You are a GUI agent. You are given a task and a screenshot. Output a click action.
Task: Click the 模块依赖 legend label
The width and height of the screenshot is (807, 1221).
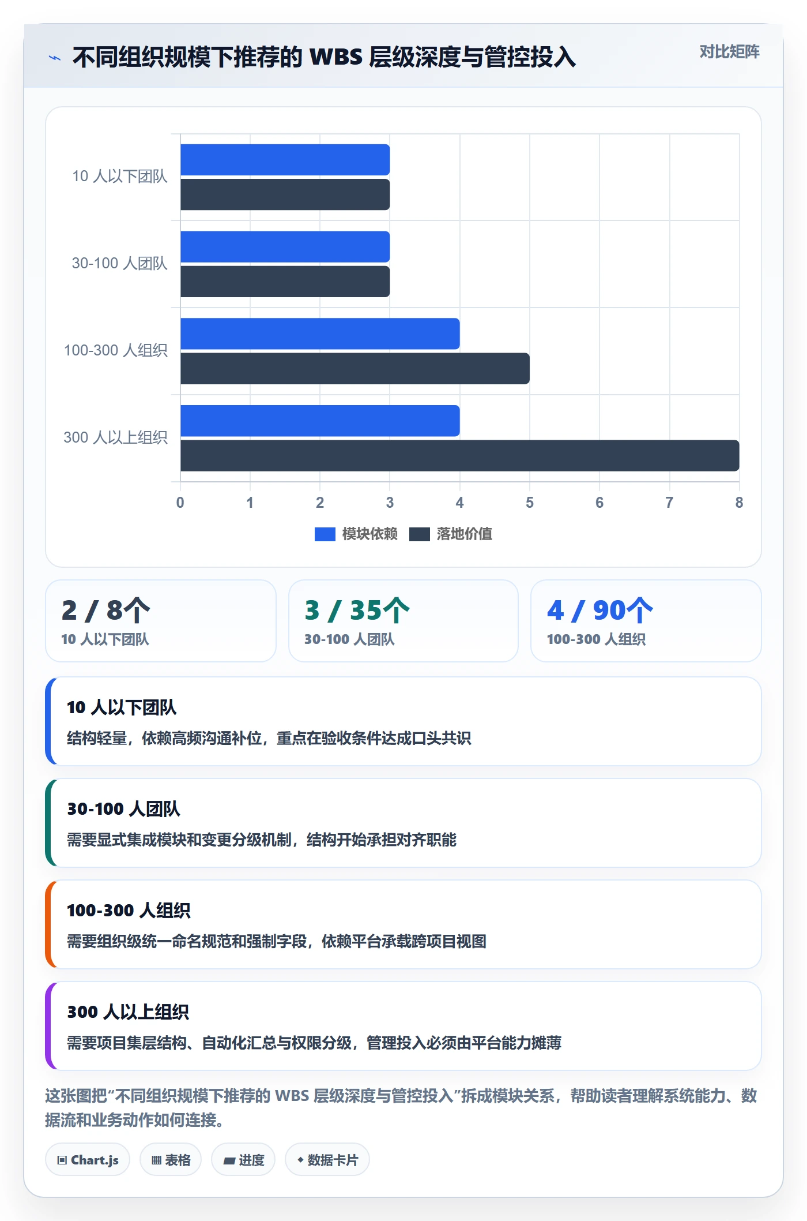(369, 534)
